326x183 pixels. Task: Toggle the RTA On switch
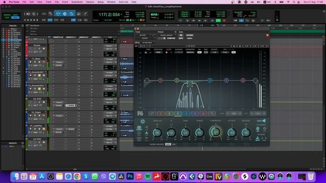click(233, 52)
